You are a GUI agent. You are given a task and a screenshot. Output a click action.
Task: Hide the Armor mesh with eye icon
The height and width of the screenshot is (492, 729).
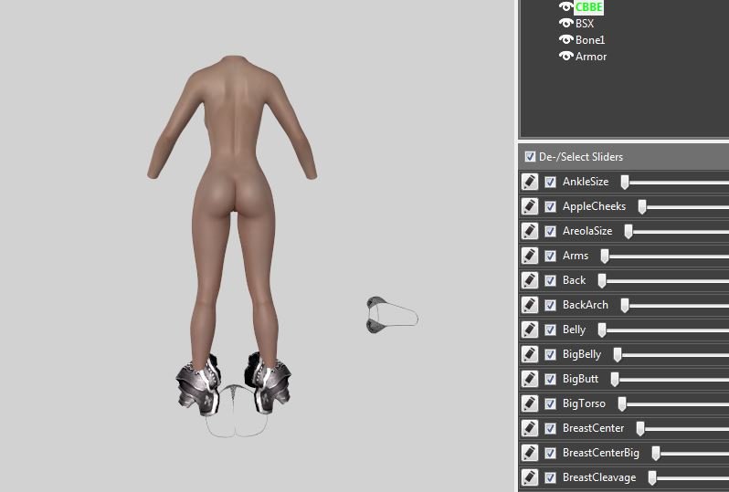[565, 57]
